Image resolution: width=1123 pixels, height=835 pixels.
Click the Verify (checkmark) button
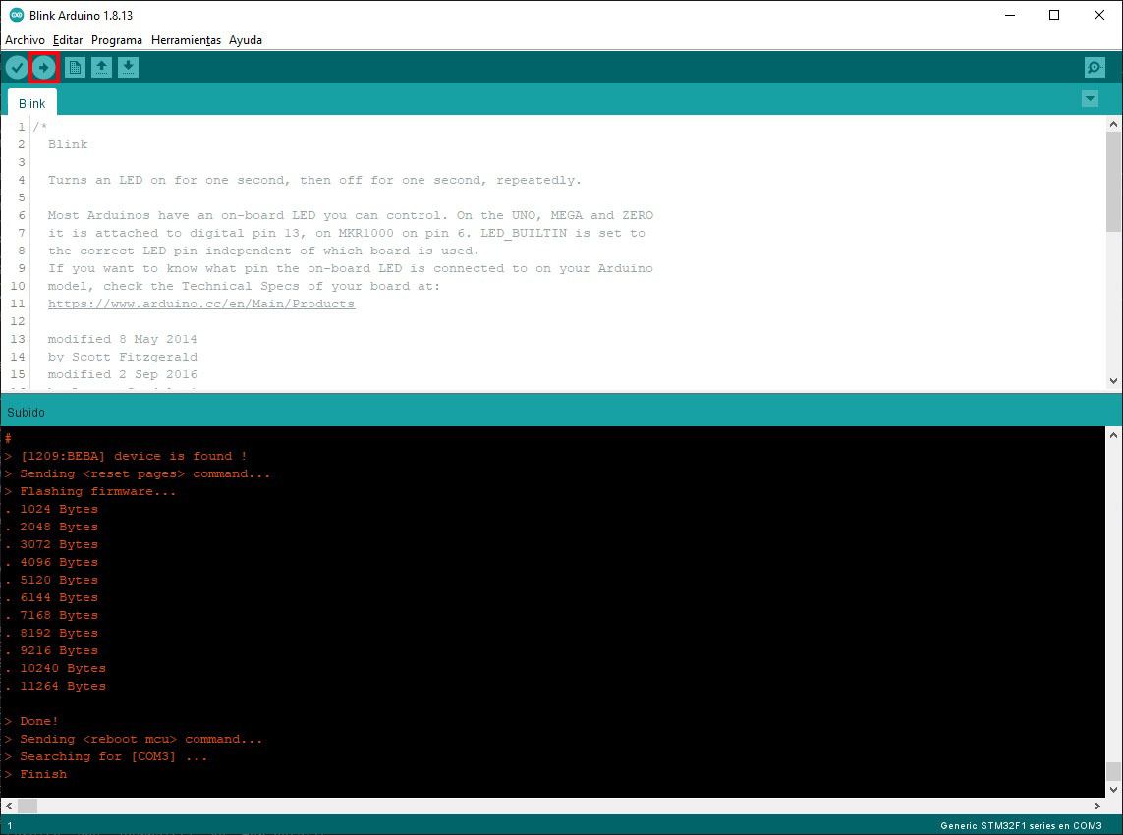[17, 68]
